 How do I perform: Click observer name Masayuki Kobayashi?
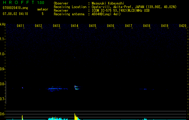tap(108, 3)
